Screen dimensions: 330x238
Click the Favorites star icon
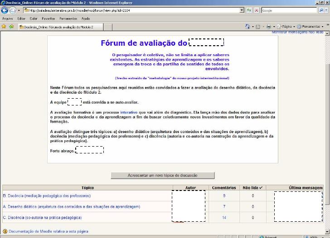point(4,27)
